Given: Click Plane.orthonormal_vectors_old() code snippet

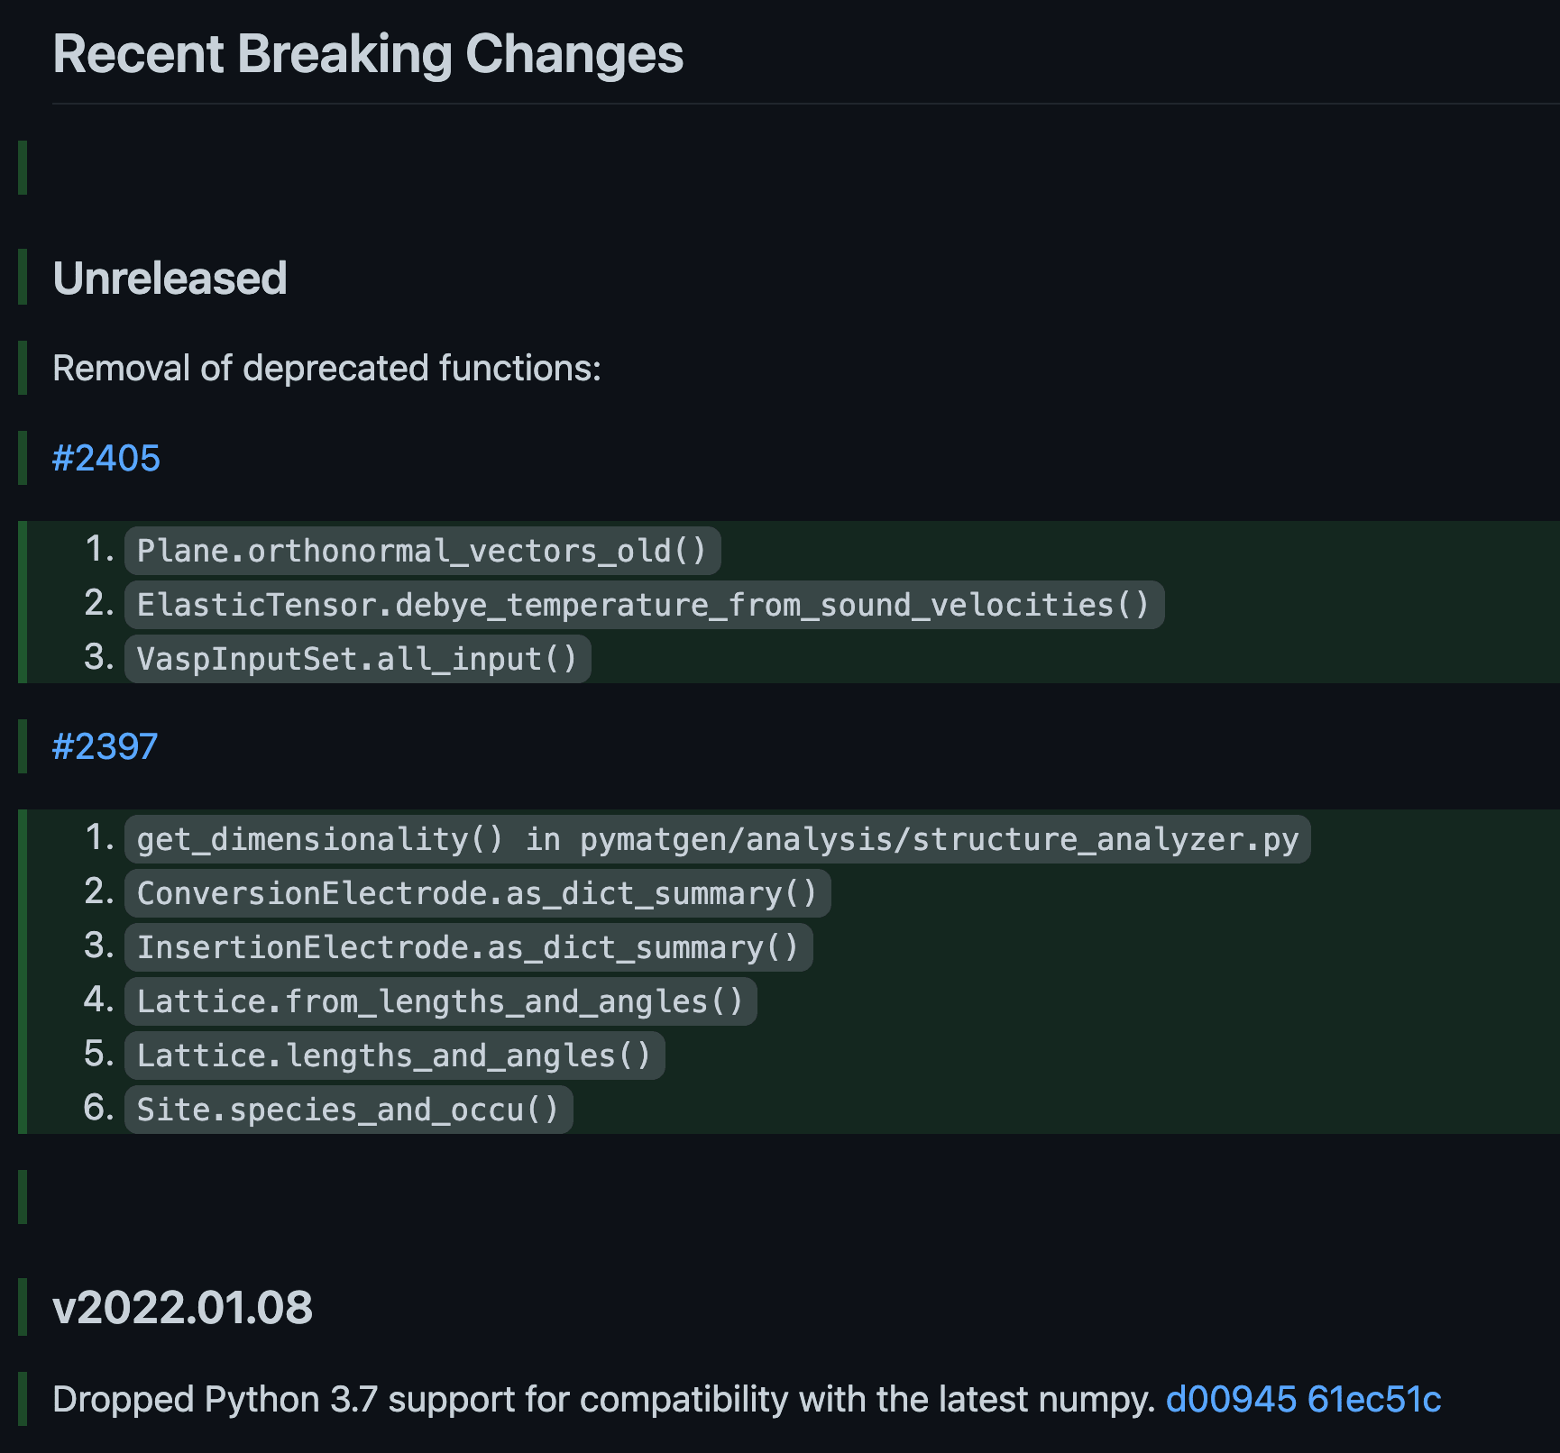Looking at the screenshot, I should tap(422, 551).
